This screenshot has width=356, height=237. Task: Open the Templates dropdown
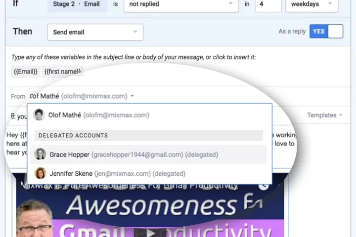pos(325,115)
